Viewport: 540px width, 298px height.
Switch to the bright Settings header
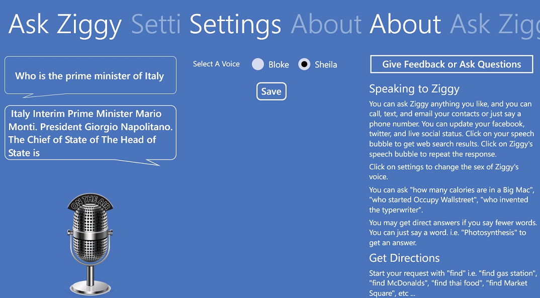[235, 25]
